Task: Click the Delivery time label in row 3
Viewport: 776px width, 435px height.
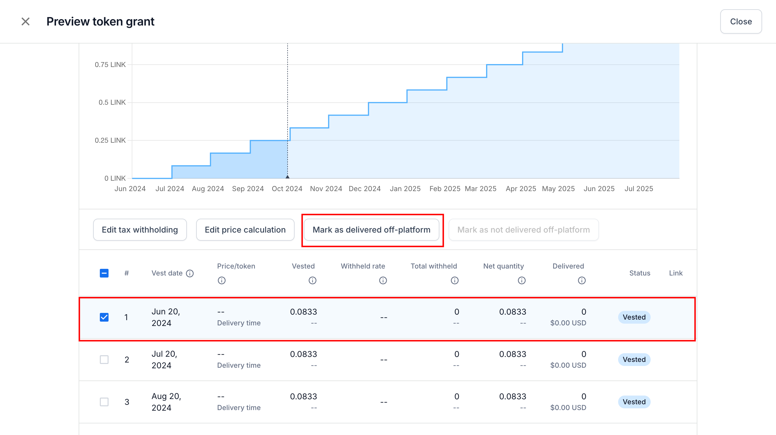Action: click(x=239, y=408)
